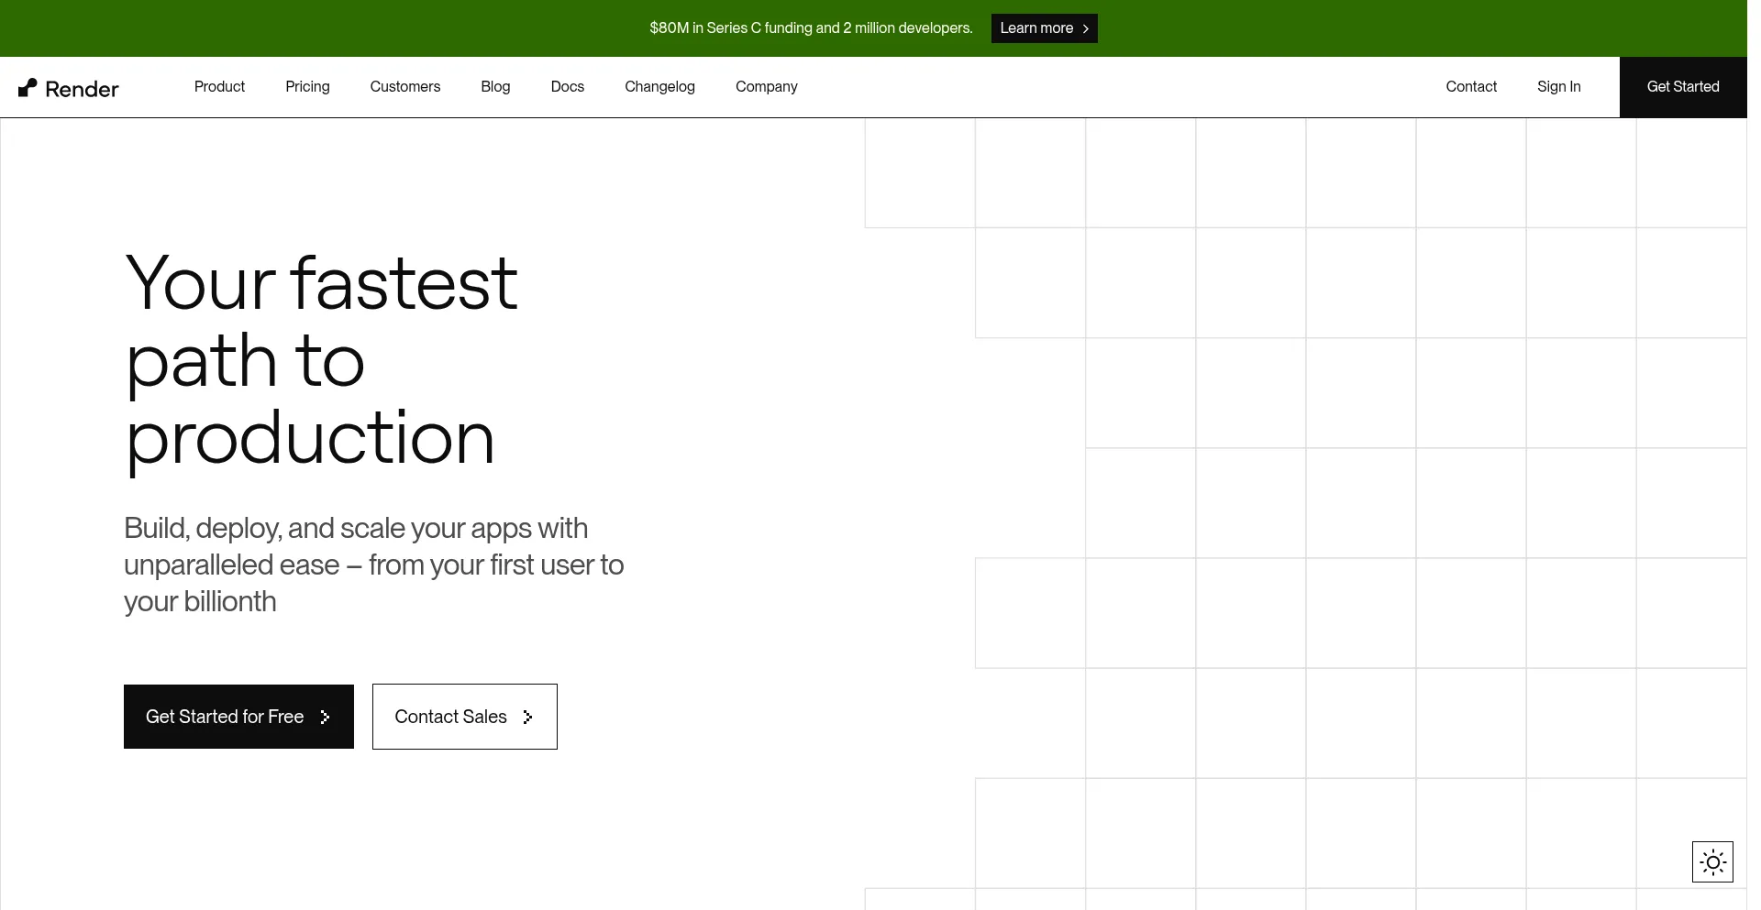The image size is (1761, 910).
Task: Open the Customers nav item
Action: (404, 87)
